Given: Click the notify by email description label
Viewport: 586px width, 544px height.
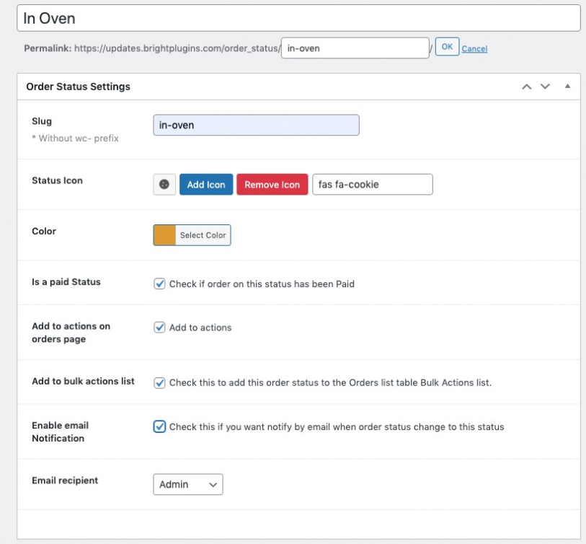Looking at the screenshot, I should pos(337,427).
